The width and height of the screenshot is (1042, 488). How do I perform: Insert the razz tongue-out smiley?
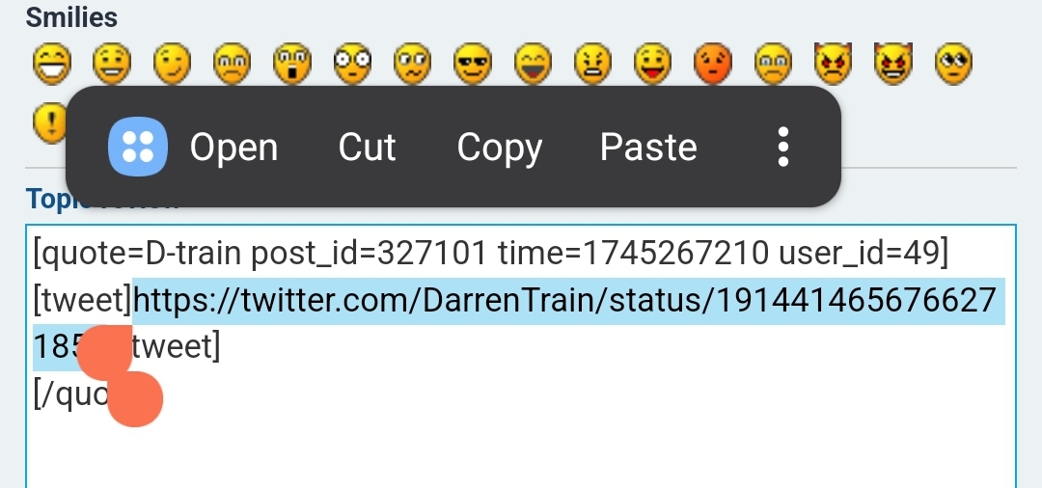point(652,65)
